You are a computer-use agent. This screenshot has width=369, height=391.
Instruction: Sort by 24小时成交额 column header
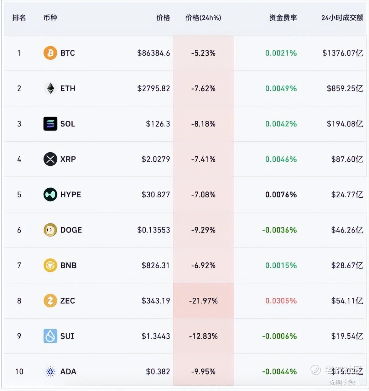(x=342, y=18)
